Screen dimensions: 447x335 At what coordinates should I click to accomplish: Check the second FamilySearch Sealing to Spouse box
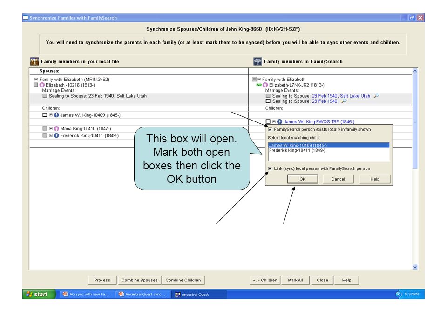tap(268, 101)
